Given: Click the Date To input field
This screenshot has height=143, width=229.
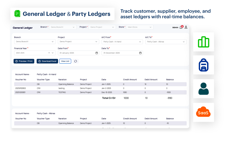Looking at the screenshot, I should tap(122, 53).
